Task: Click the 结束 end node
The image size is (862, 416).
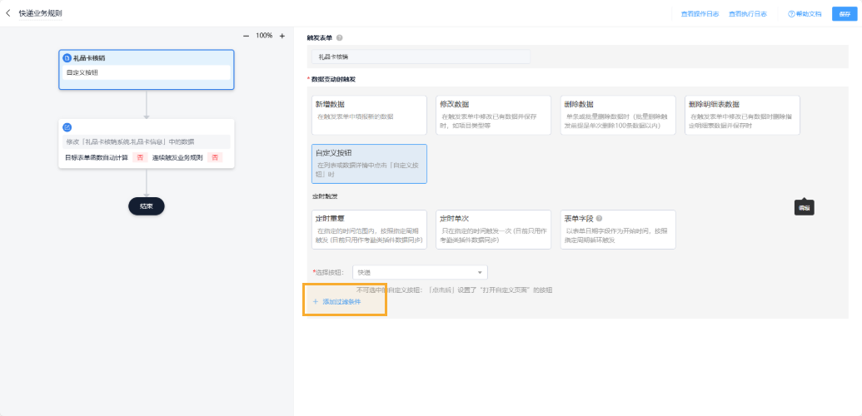Action: (147, 206)
